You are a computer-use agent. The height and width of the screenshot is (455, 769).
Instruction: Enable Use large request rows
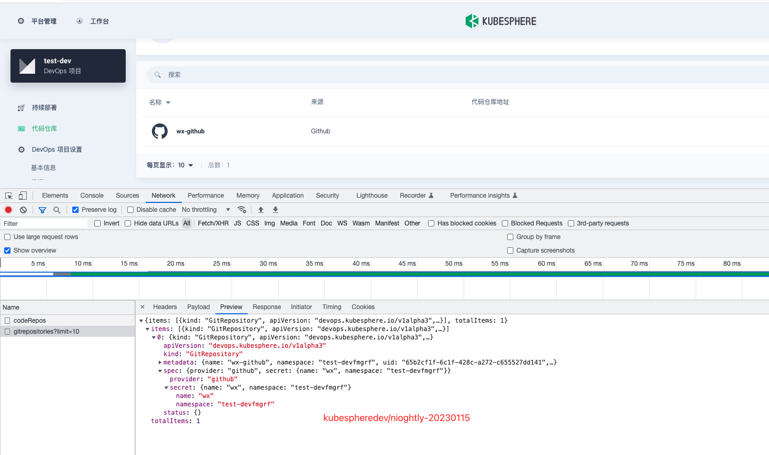(x=7, y=237)
